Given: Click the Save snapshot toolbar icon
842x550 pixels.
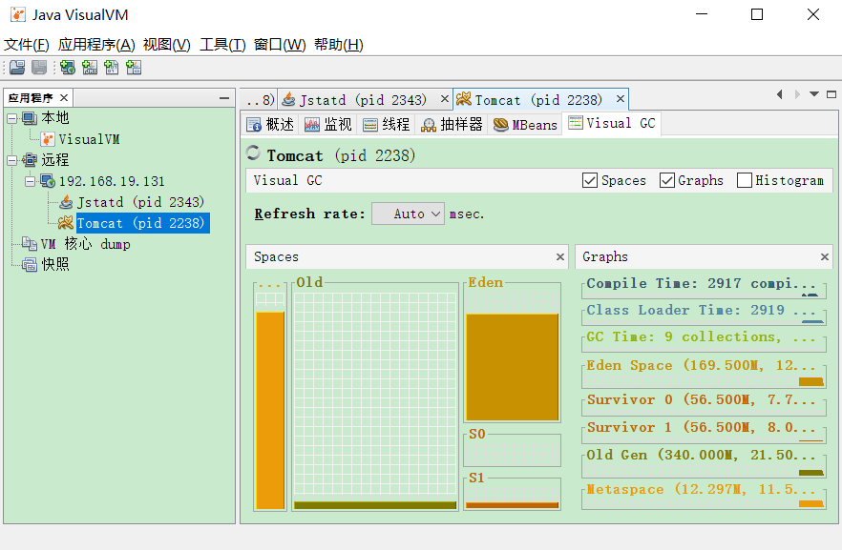Looking at the screenshot, I should point(39,68).
